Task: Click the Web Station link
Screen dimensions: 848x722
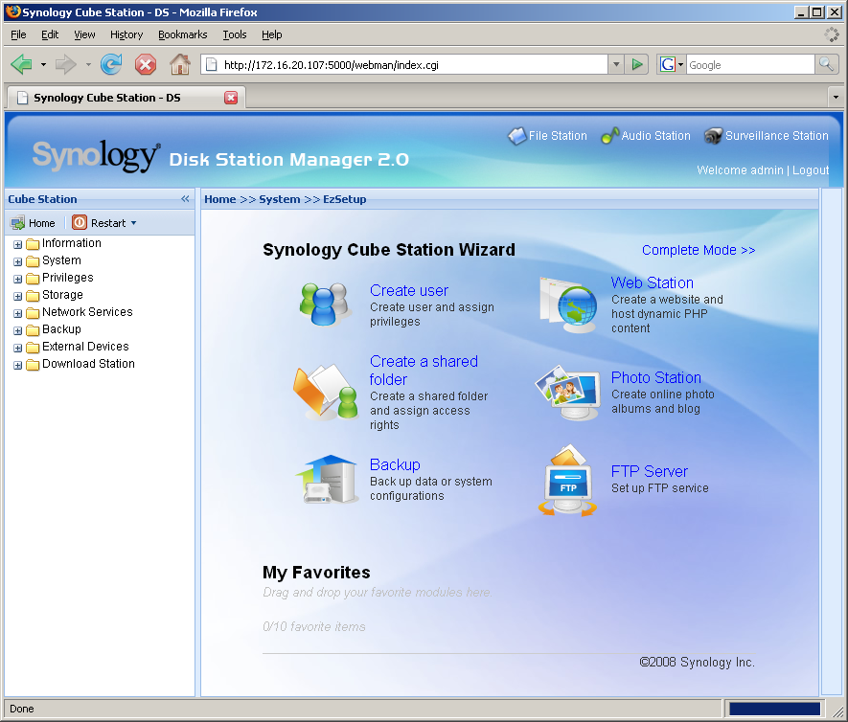Action: pos(653,282)
